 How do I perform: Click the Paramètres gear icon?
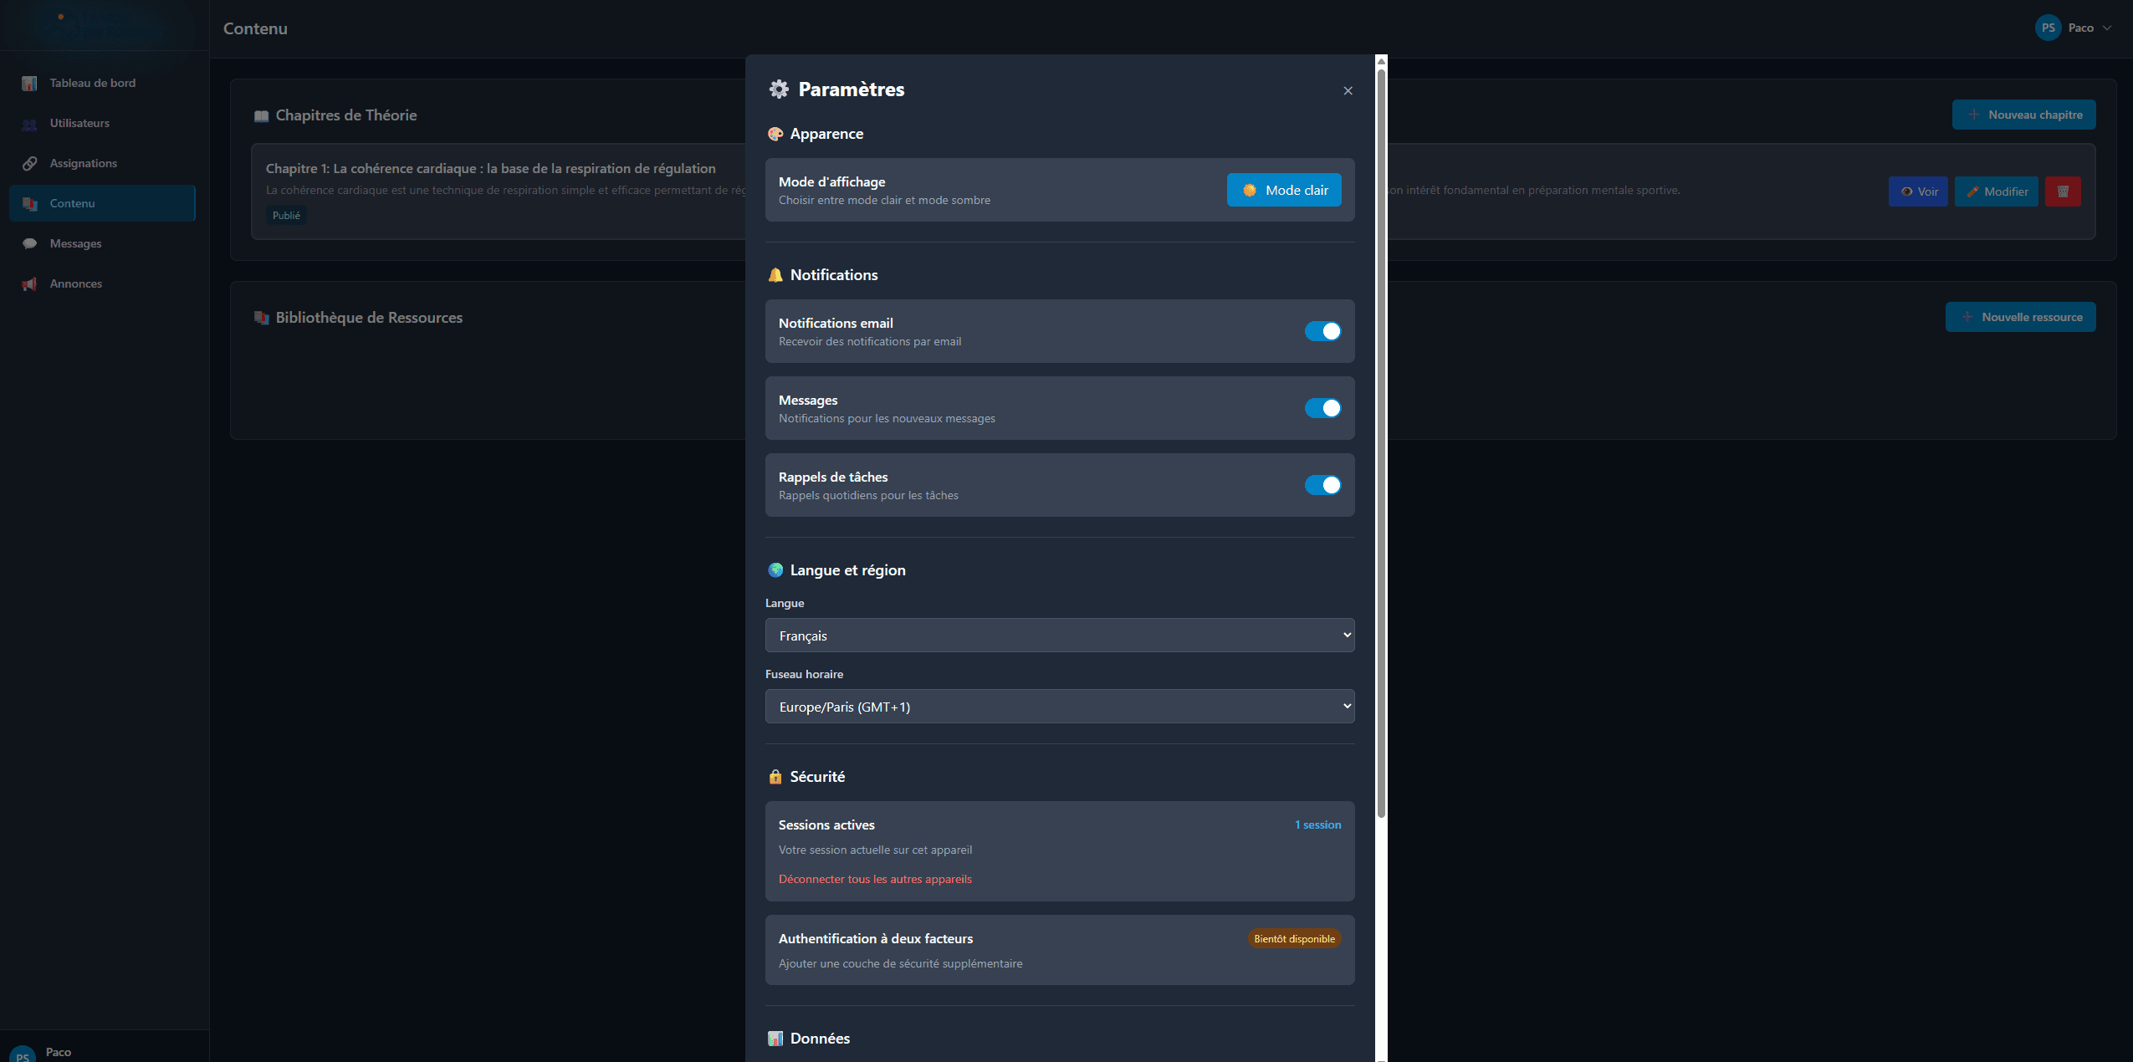point(779,89)
